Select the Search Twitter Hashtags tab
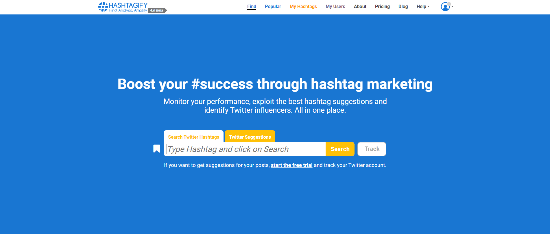Image resolution: width=550 pixels, height=234 pixels. pyautogui.click(x=193, y=137)
